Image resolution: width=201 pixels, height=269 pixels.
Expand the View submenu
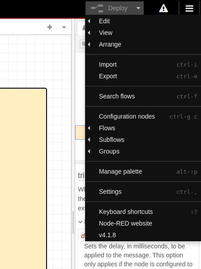tap(143, 33)
